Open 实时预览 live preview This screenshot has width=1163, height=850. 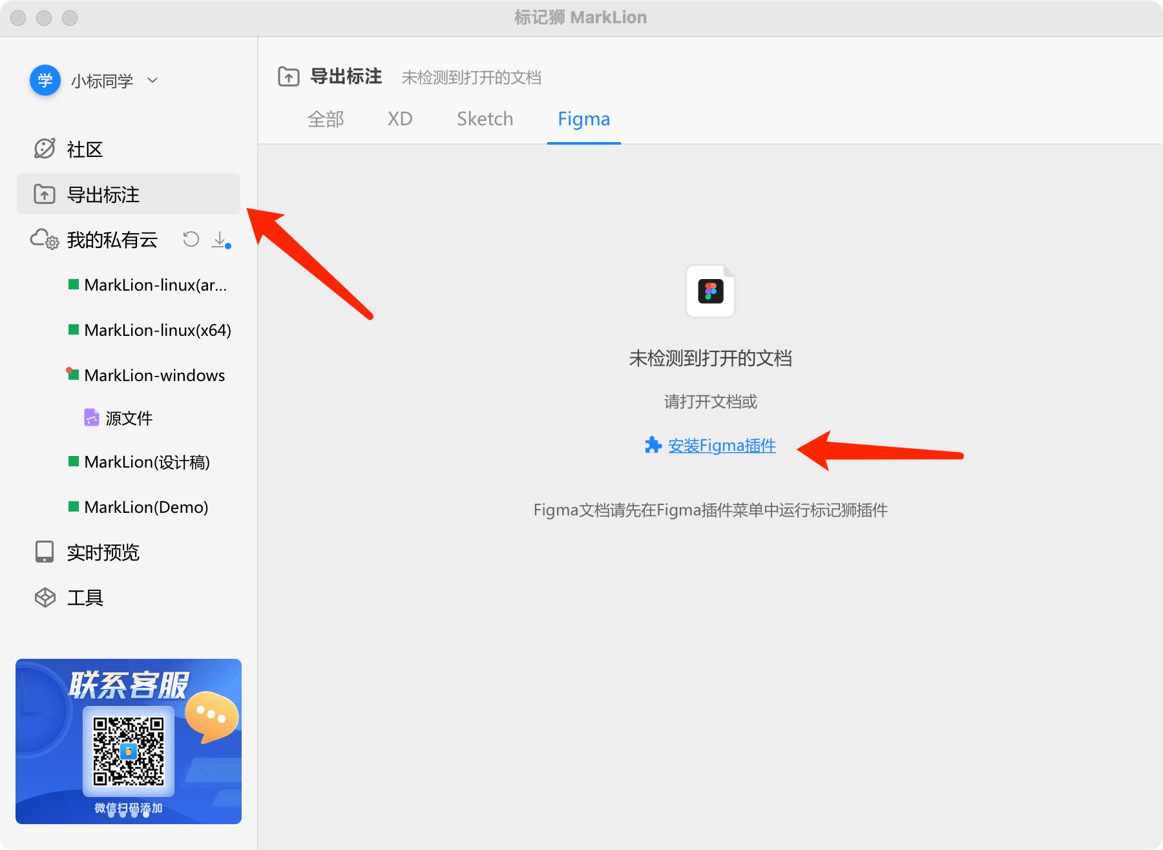click(103, 552)
